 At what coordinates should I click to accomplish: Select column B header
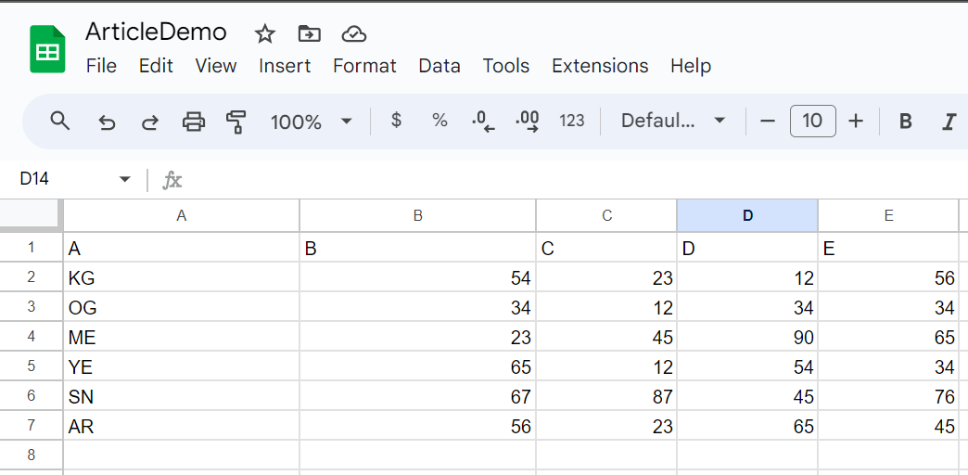(417, 215)
